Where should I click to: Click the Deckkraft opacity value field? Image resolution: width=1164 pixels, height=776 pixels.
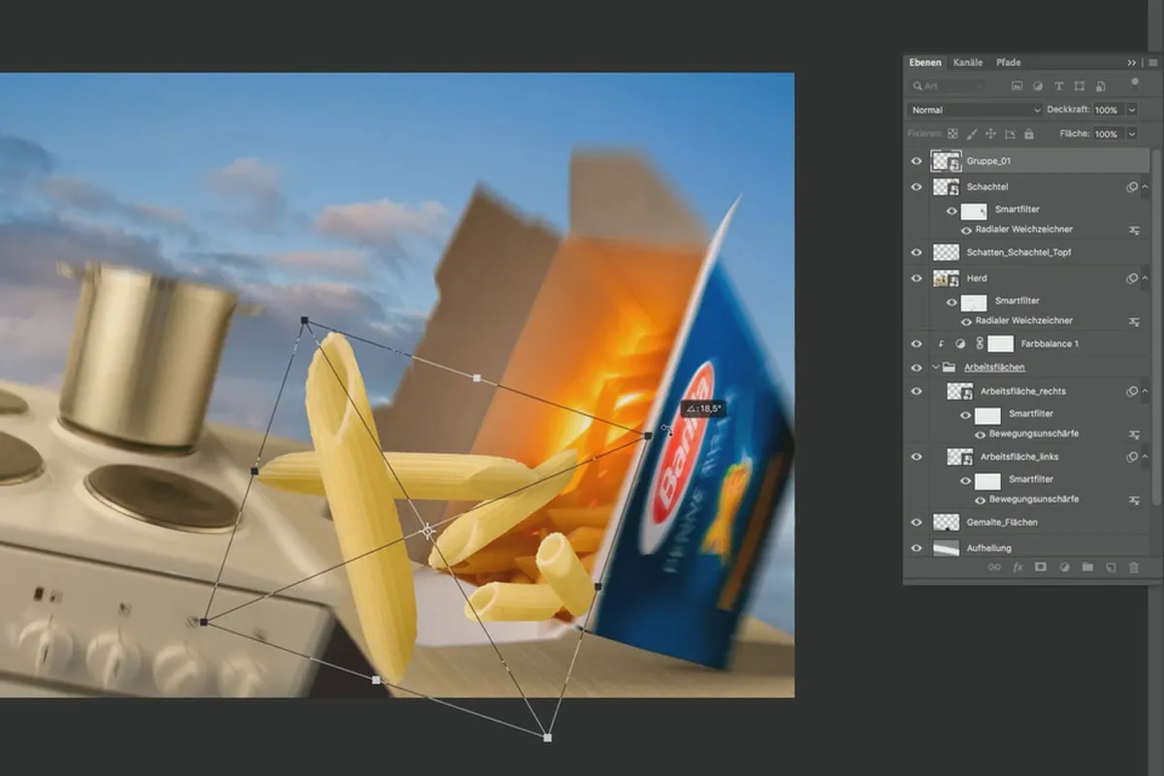(x=1109, y=110)
